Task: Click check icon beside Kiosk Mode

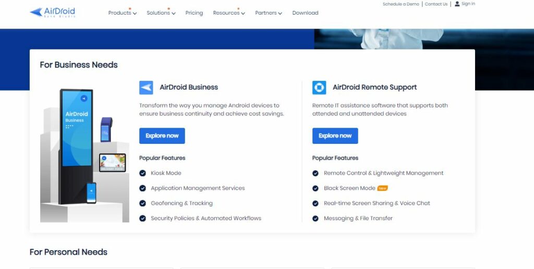Action: (x=143, y=173)
